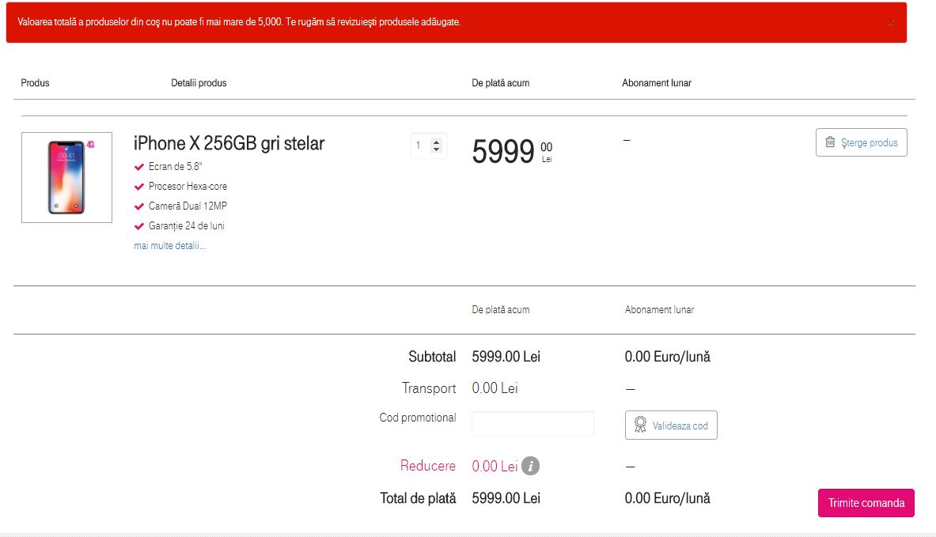The width and height of the screenshot is (936, 537).
Task: Click the trash icon in Șterge produs
Action: (830, 142)
